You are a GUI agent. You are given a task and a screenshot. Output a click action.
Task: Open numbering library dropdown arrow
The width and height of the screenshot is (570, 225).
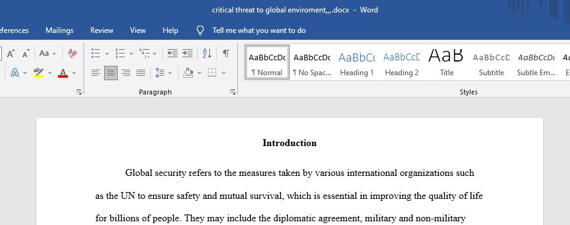pyautogui.click(x=131, y=53)
